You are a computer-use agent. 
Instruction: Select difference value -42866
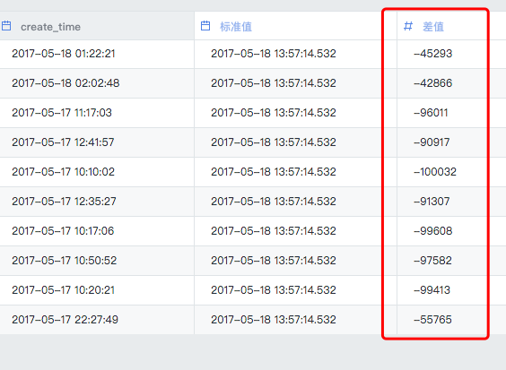coord(433,83)
